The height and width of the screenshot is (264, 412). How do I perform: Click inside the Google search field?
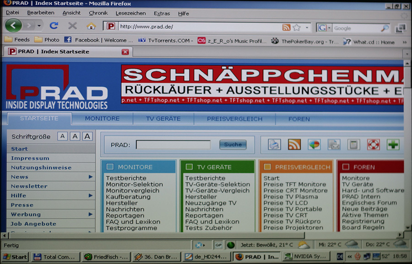point(356,28)
